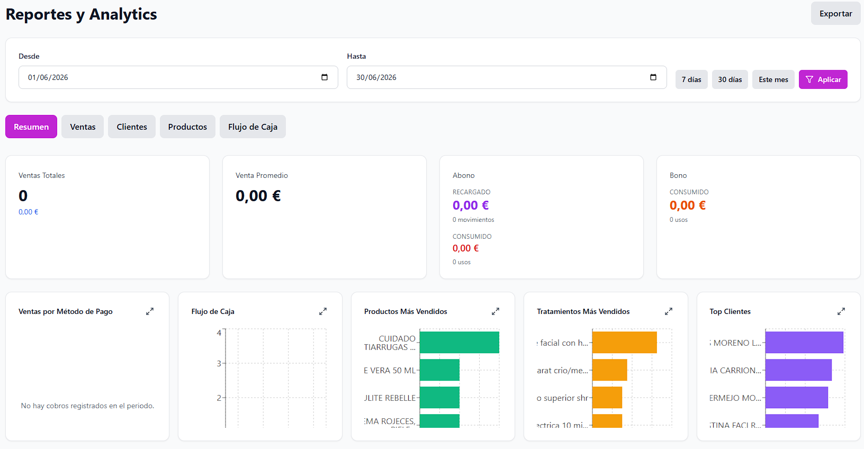Apply the date filter with Aplicar

(823, 79)
